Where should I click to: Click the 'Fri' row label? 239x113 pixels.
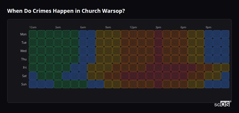pyautogui.click(x=25, y=68)
